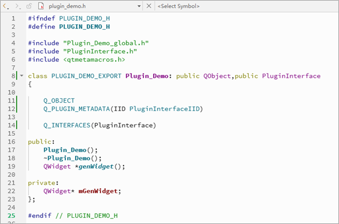Click line number 25 in the gutter

pos(12,216)
